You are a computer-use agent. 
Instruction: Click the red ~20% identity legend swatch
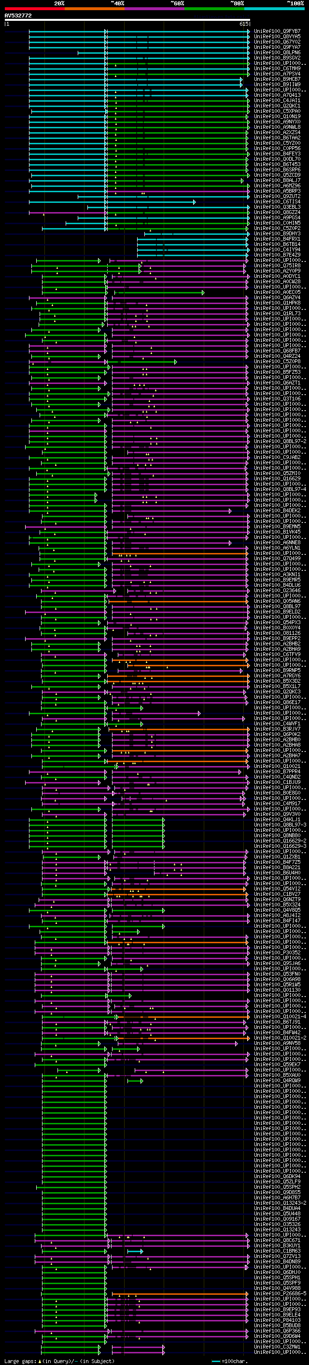(x=34, y=9)
